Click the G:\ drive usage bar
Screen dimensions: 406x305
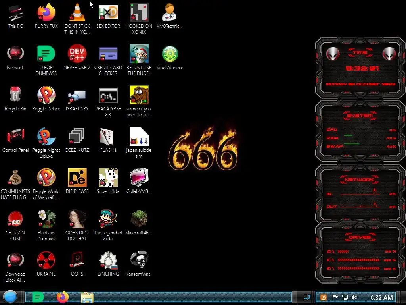click(358, 268)
